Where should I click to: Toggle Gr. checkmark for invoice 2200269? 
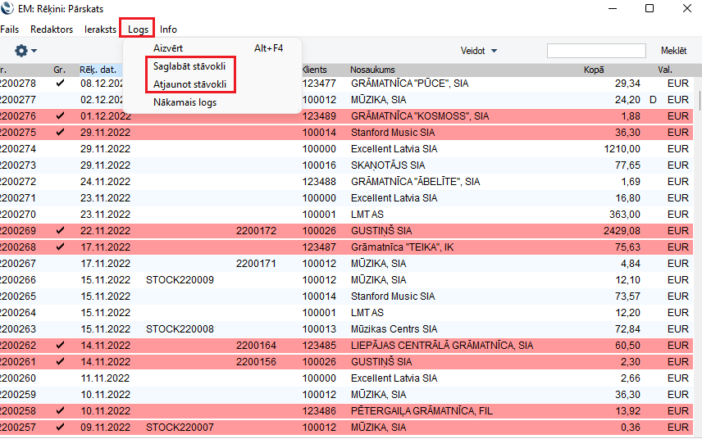[59, 231]
